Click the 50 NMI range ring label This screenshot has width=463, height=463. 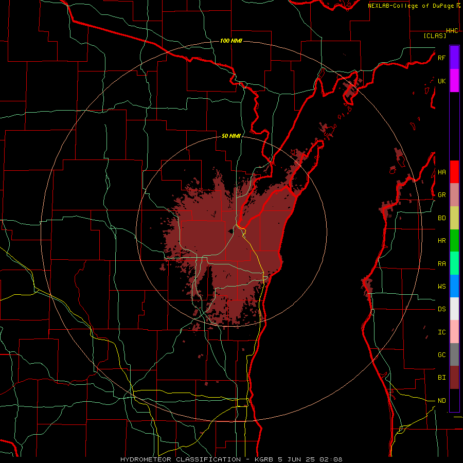pyautogui.click(x=231, y=136)
